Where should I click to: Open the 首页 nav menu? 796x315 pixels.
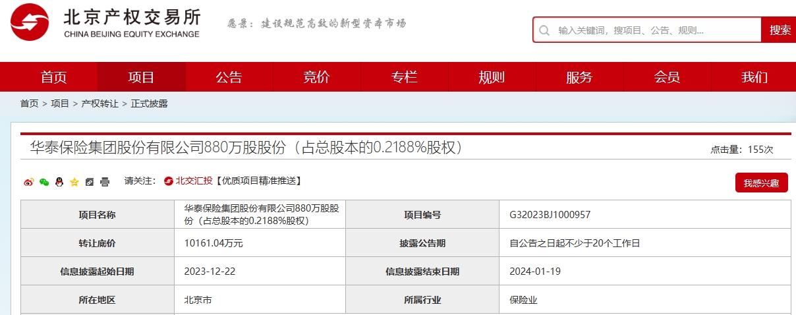coord(53,77)
